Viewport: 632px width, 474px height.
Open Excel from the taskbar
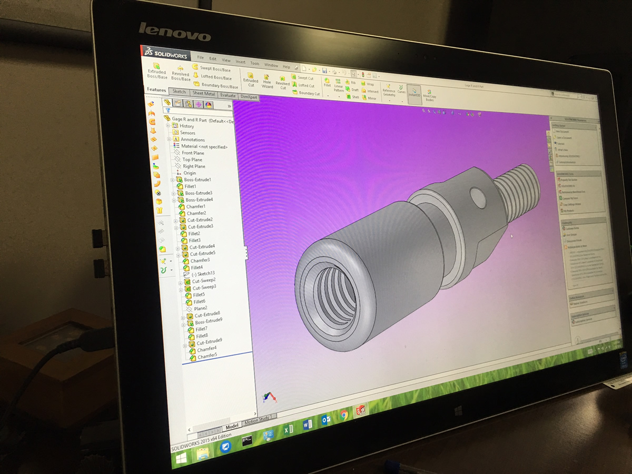click(x=289, y=429)
